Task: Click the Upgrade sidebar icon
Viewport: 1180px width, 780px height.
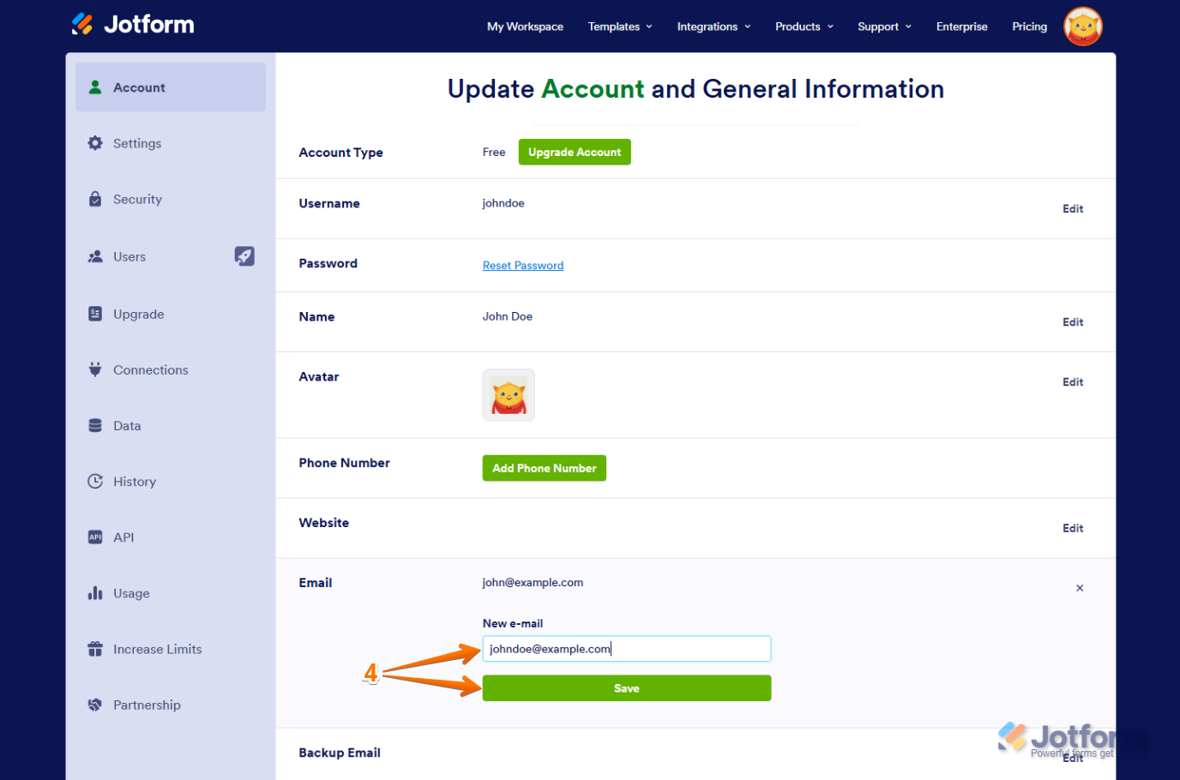Action: click(x=95, y=314)
